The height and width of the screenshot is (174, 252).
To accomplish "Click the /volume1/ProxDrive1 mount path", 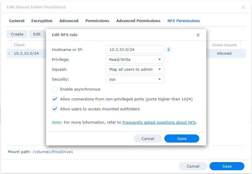I will coord(53,152).
